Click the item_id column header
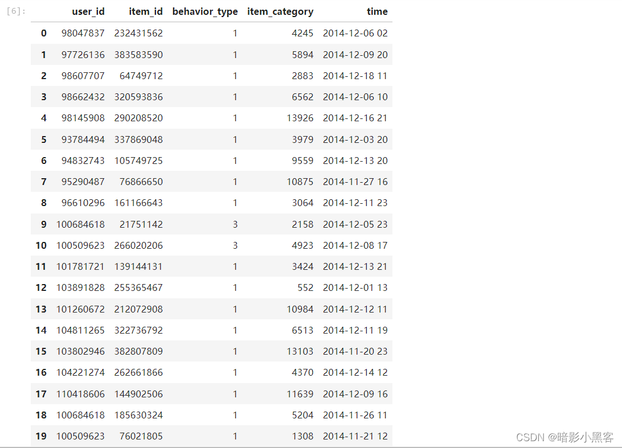The image size is (622, 448). click(x=146, y=11)
